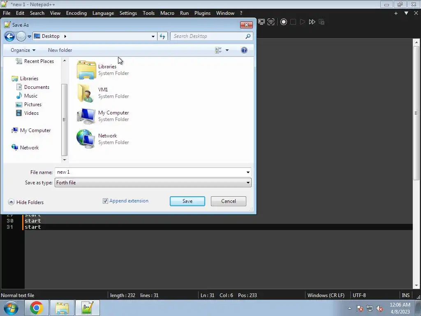Click the Cancel button
421x316 pixels.
click(x=229, y=201)
